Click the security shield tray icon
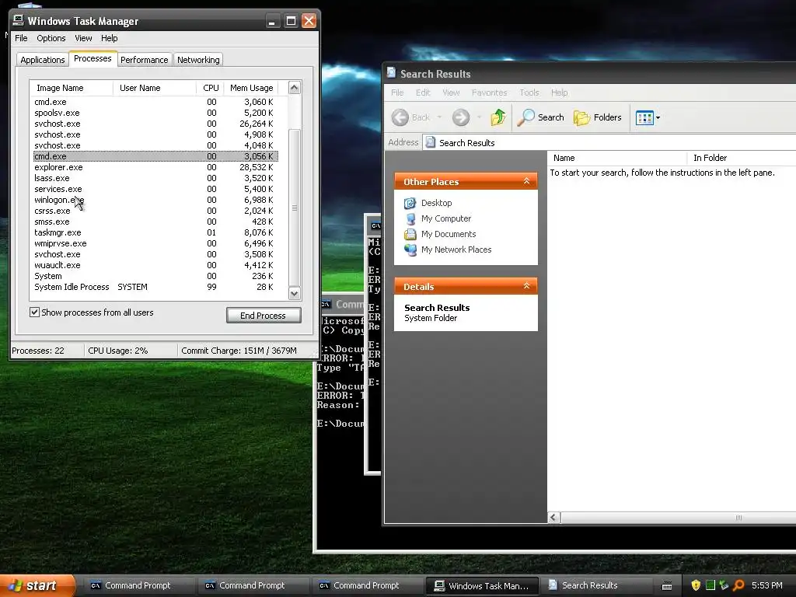The width and height of the screenshot is (796, 597). 696,585
